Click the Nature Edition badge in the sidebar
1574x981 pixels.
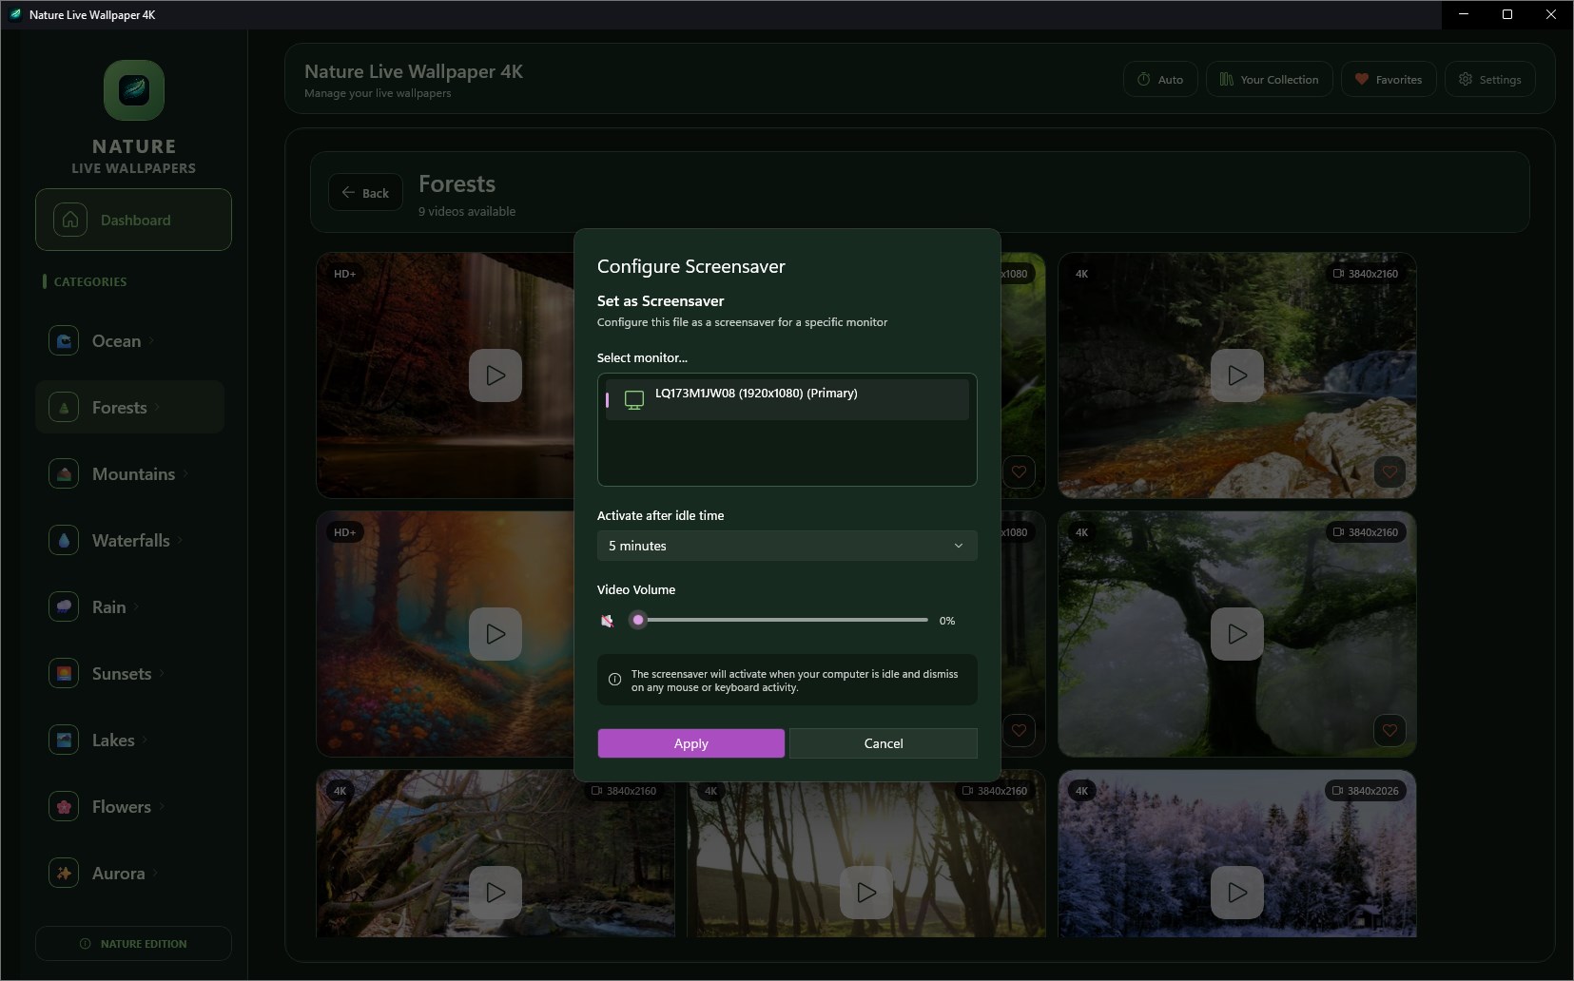tap(133, 944)
